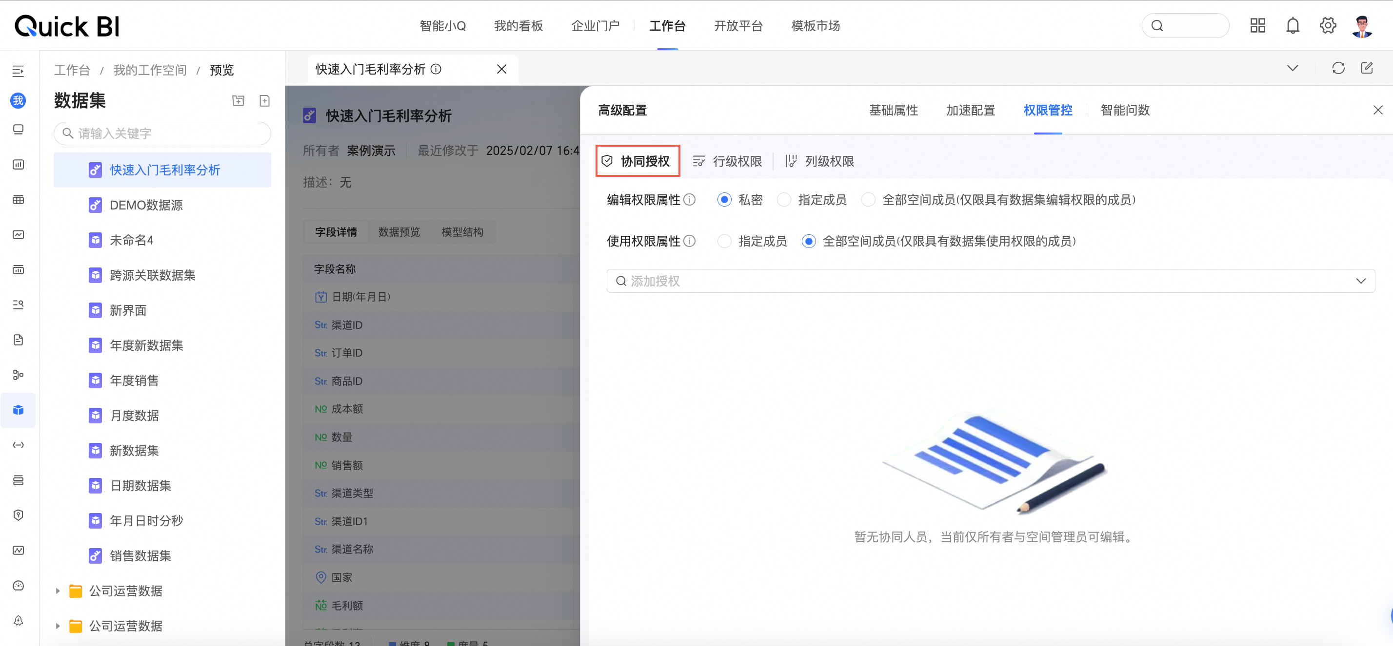Viewport: 1393px width, 646px height.
Task: Open the settings gear icon
Action: pos(1328,26)
